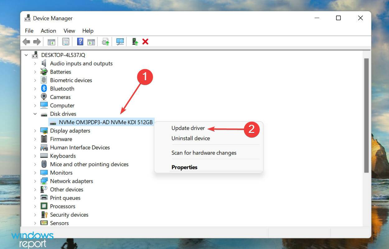Open the Action menu
The height and width of the screenshot is (249, 389).
pos(48,31)
